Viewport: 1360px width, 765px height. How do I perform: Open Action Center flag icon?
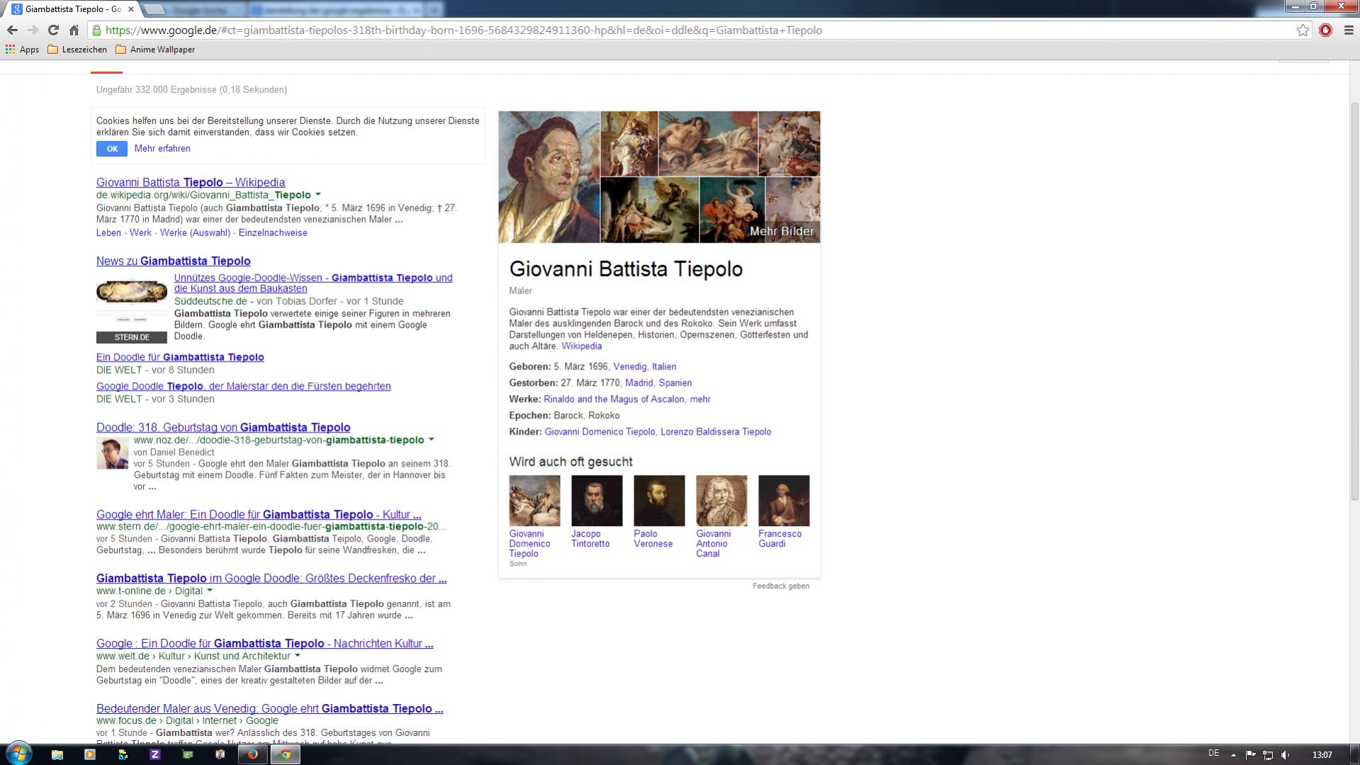(x=1251, y=754)
